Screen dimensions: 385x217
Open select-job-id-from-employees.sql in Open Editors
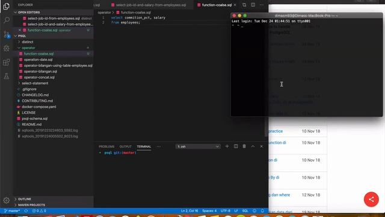click(x=54, y=18)
